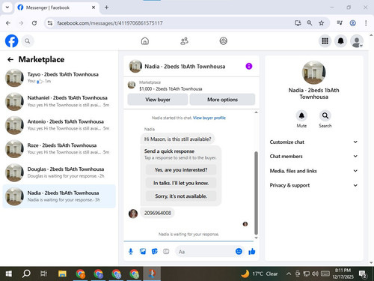Mute the conversation with bell icon
This screenshot has height=281, width=374.
(x=301, y=115)
